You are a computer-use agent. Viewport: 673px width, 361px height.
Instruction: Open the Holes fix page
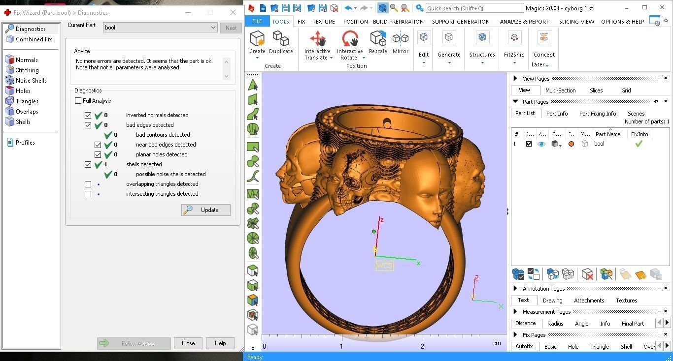coord(18,91)
